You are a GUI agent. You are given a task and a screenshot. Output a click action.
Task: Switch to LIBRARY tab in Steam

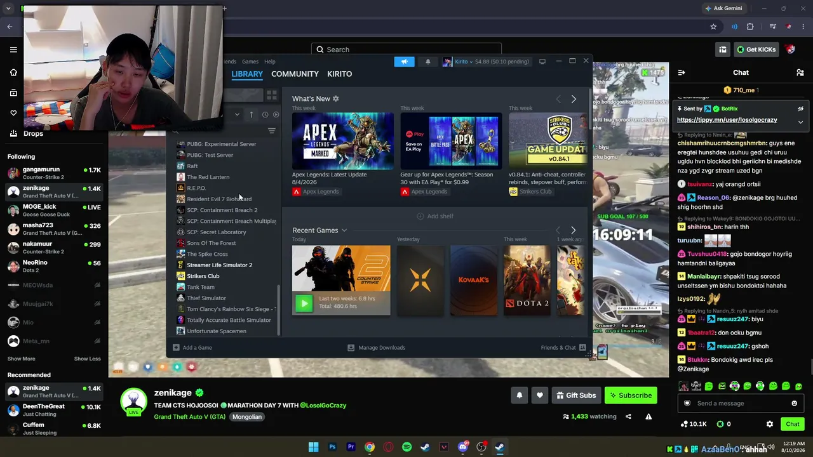[x=247, y=74]
